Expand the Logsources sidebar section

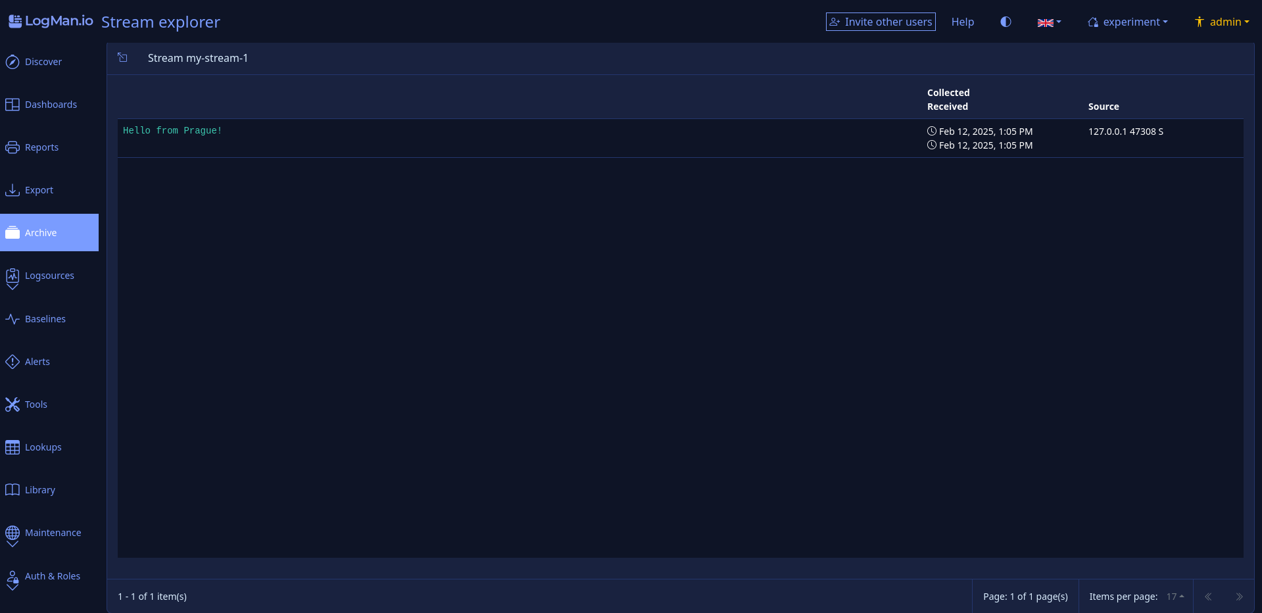click(x=49, y=276)
